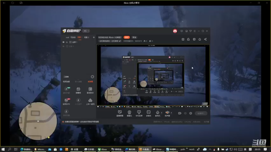Switch to the 场景 2 tab

pyautogui.click(x=87, y=37)
